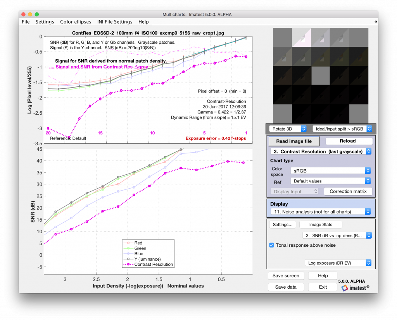Viewport: 397px width, 320px height.
Task: Open the Rotate 3D dropdown
Action: point(288,129)
